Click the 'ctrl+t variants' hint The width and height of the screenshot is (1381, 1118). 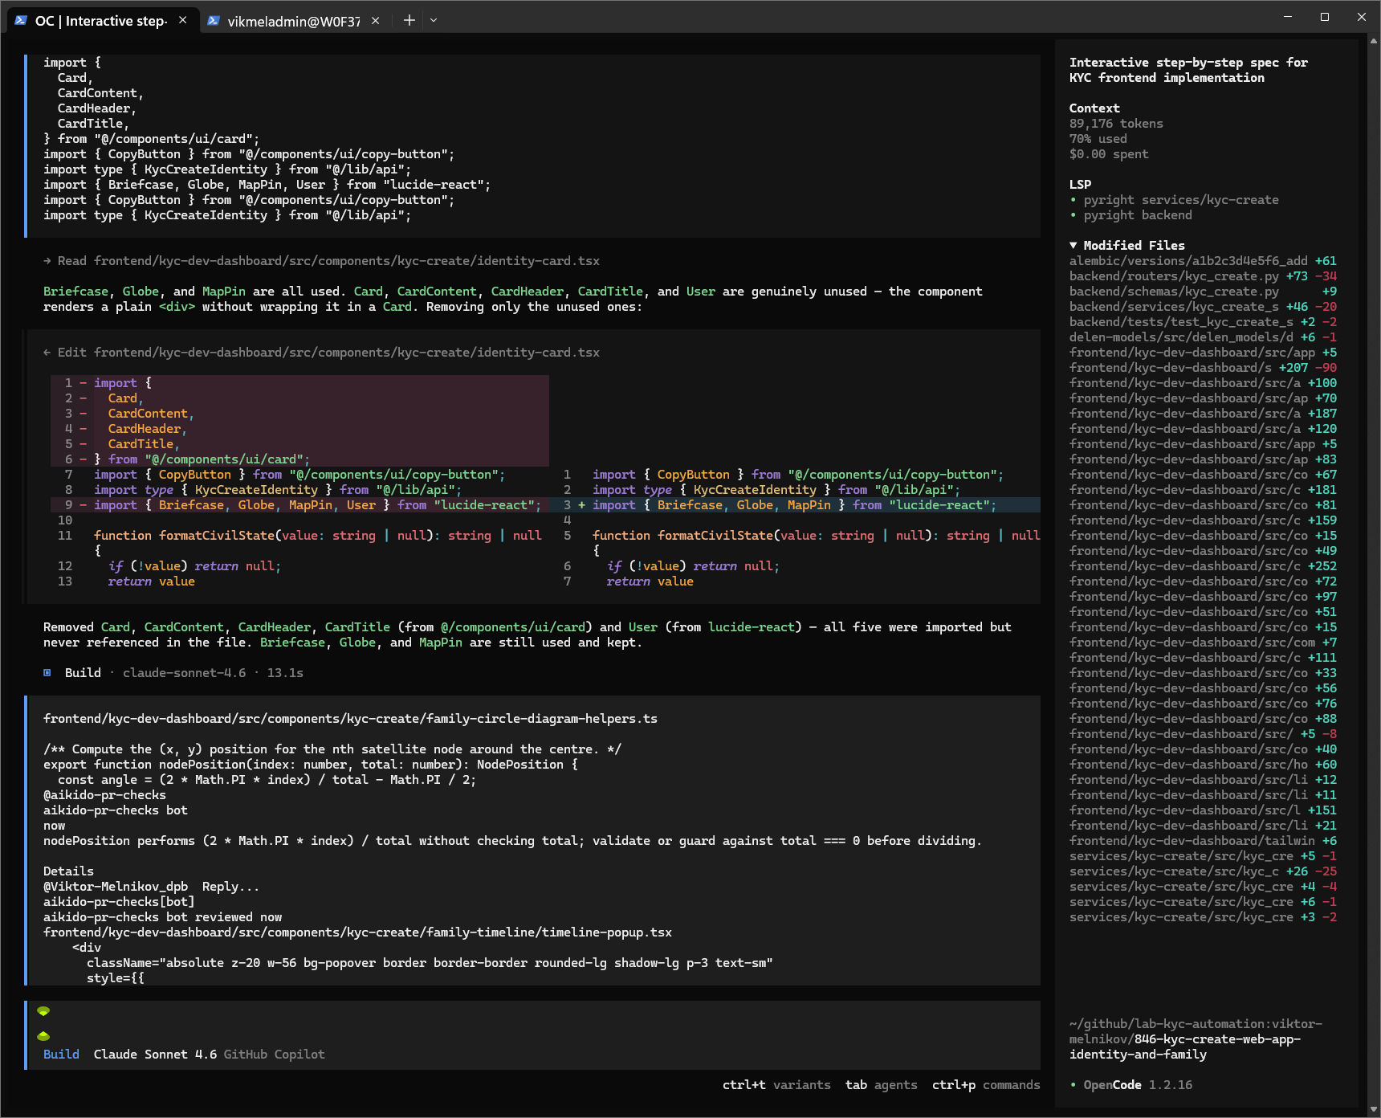pyautogui.click(x=776, y=1085)
